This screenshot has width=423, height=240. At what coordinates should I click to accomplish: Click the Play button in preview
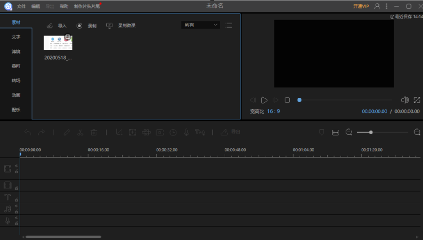tap(264, 100)
